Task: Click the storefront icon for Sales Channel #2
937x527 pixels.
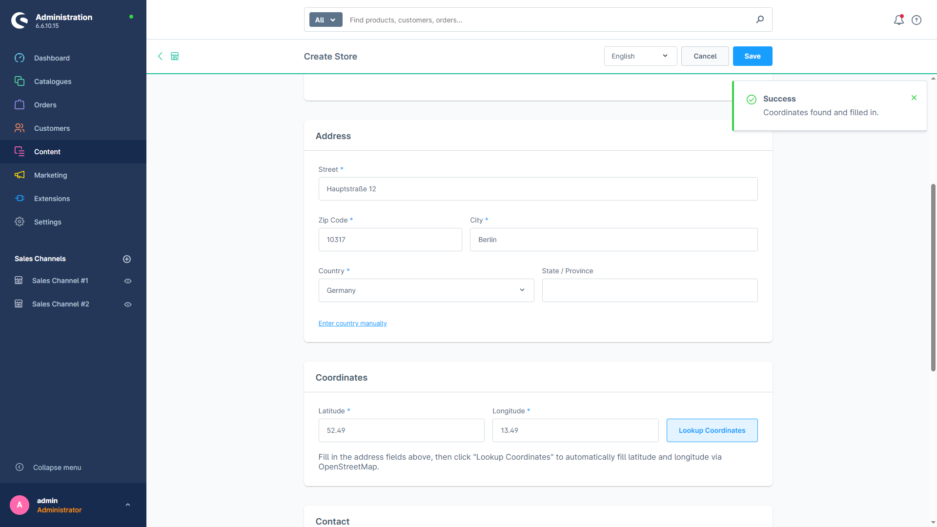Action: tap(19, 304)
